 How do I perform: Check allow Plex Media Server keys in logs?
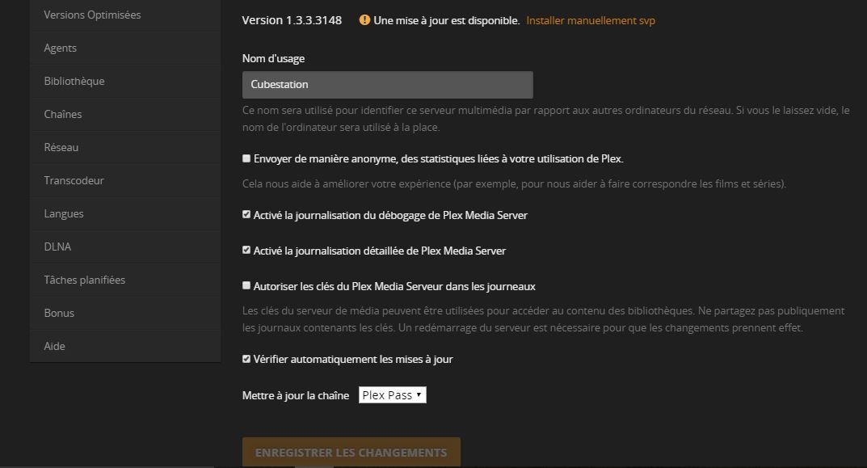[x=246, y=286]
